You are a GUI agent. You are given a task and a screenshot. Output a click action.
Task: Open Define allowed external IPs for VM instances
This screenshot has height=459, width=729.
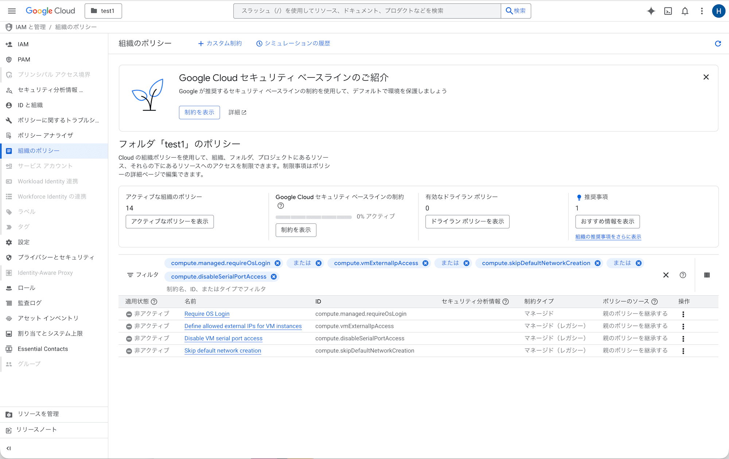pos(243,326)
